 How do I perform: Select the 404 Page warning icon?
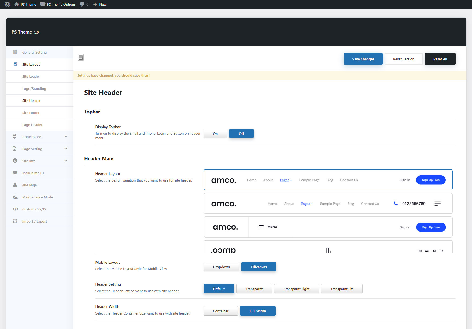pyautogui.click(x=15, y=185)
